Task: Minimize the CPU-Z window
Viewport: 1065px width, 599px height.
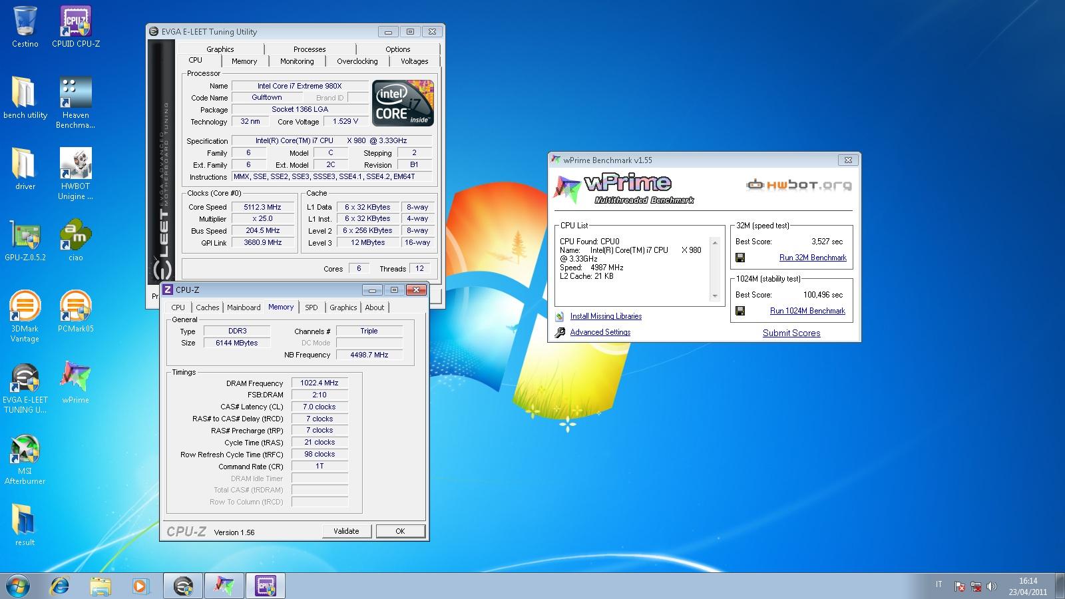Action: click(x=372, y=290)
